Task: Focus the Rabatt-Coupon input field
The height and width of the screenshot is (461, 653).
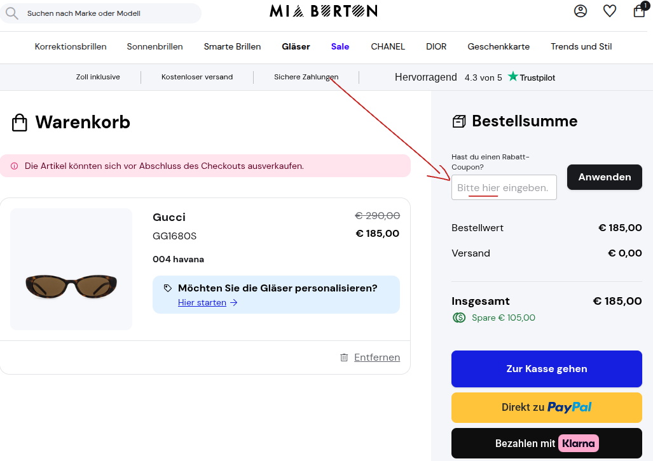Action: click(504, 188)
